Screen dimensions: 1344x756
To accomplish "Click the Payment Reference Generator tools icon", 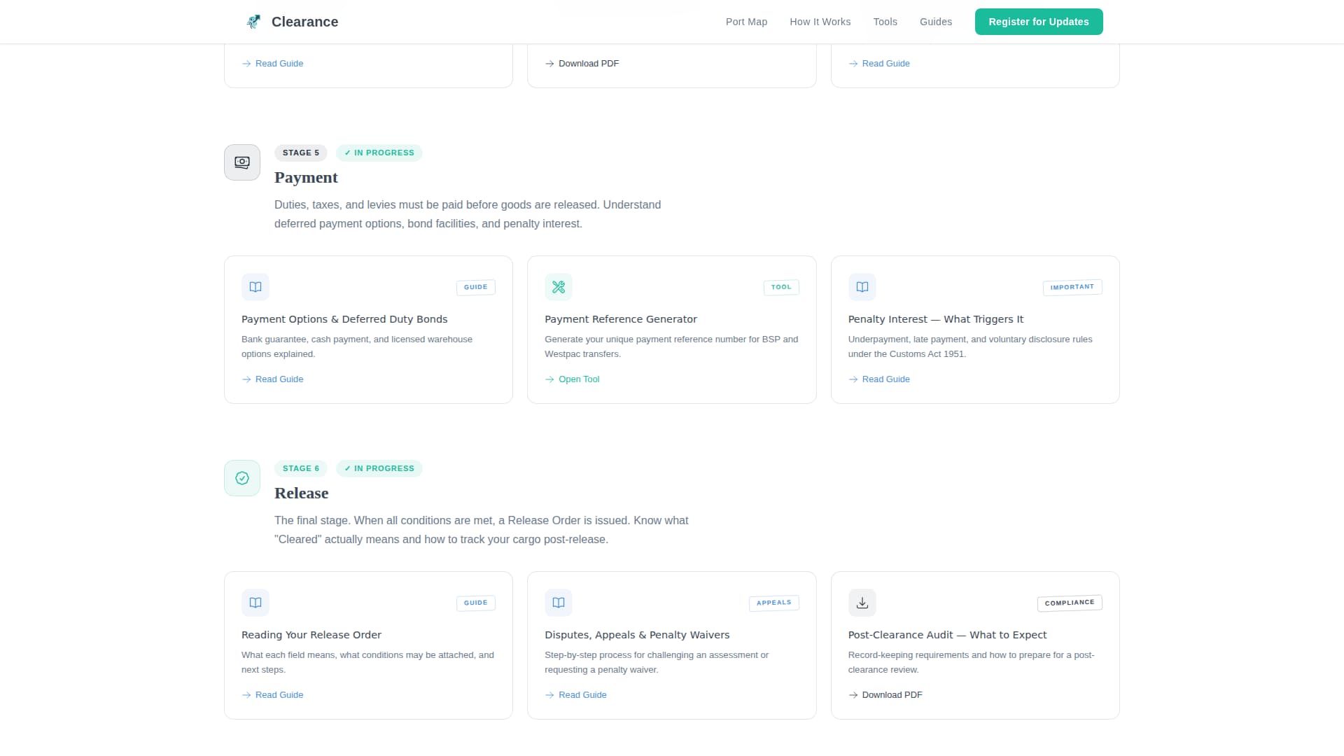I will 559,287.
